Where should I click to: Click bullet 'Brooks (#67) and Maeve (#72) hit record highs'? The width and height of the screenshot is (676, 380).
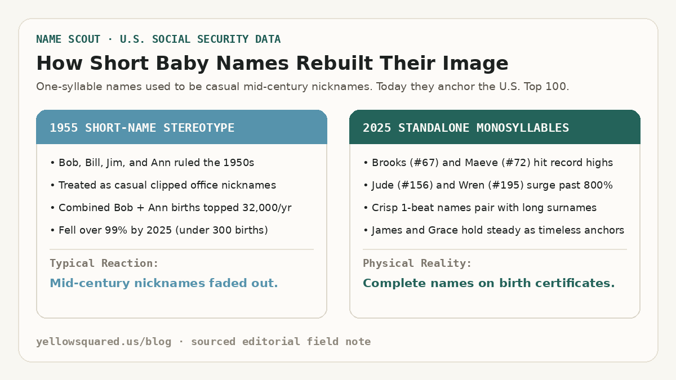click(x=488, y=163)
